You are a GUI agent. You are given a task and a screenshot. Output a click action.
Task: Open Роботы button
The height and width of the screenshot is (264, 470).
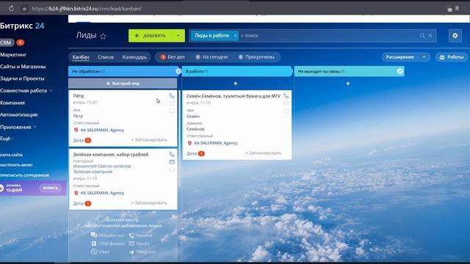451,57
